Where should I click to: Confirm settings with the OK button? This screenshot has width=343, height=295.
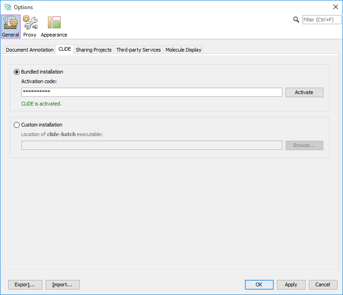coord(259,284)
